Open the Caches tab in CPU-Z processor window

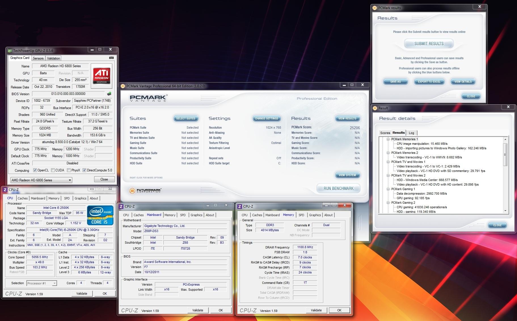pyautogui.click(x=23, y=198)
